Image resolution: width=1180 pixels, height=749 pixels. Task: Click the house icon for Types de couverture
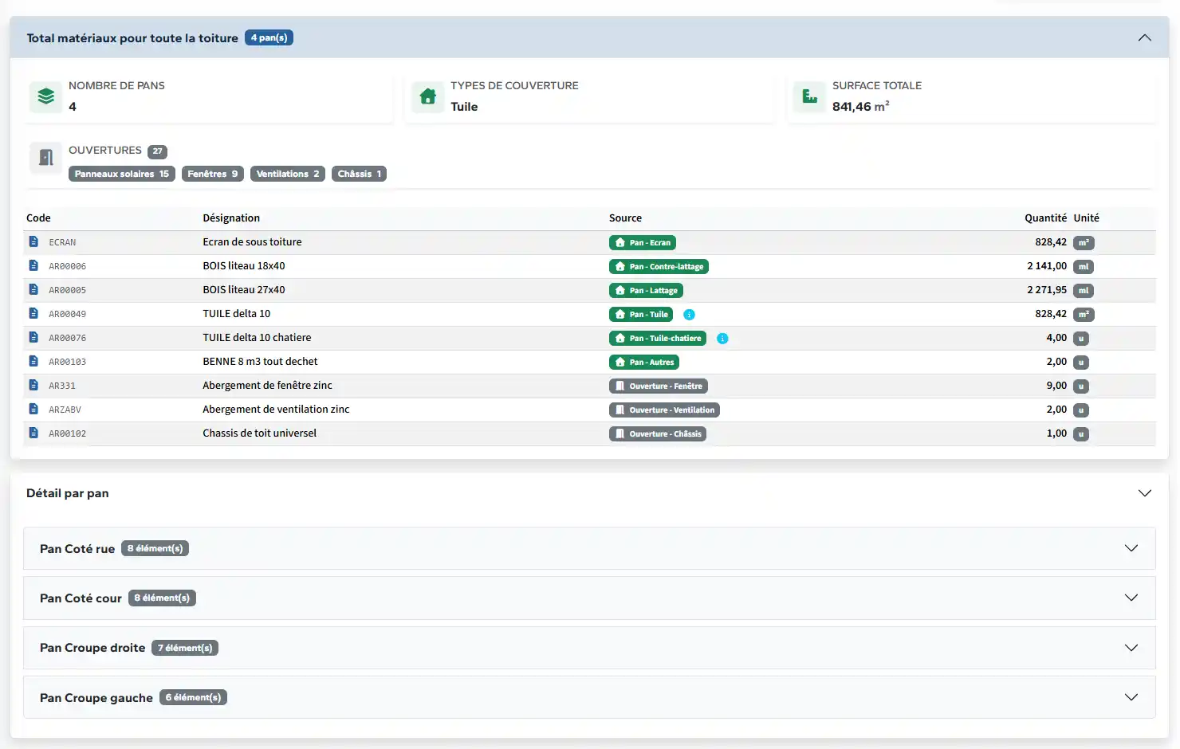427,96
